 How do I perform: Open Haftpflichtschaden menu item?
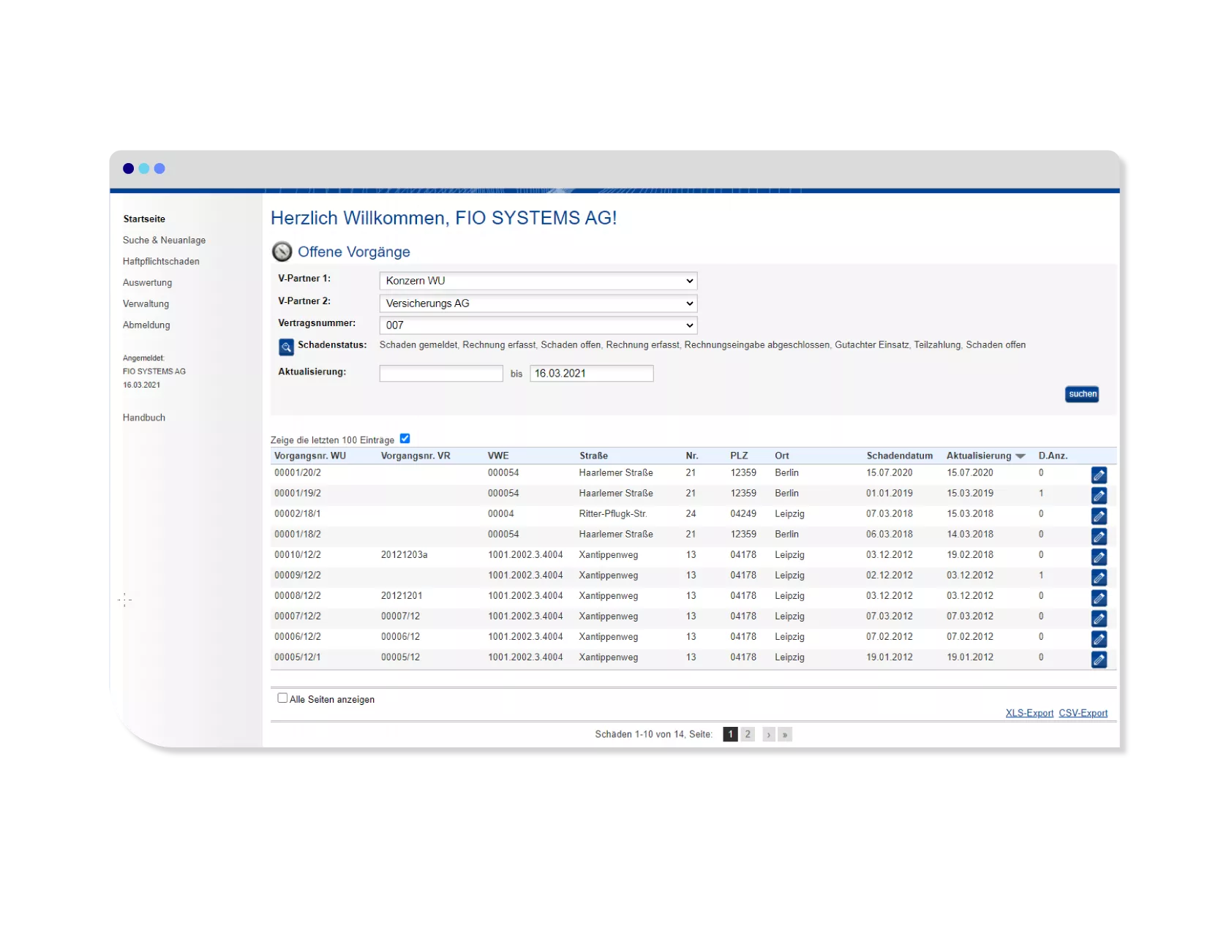point(161,261)
